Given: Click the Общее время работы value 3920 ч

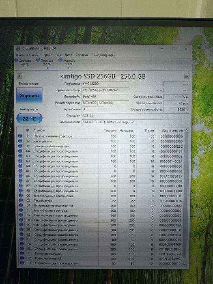Looking at the screenshot, I should pyautogui.click(x=176, y=110).
